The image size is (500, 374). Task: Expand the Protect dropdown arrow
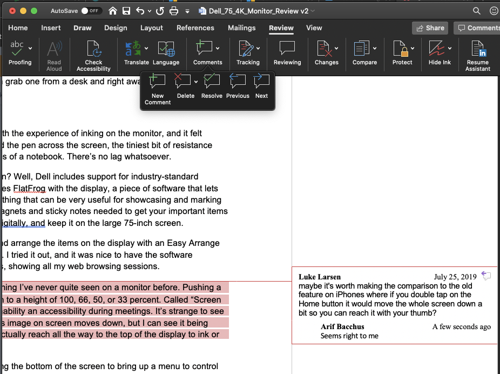coord(413,49)
